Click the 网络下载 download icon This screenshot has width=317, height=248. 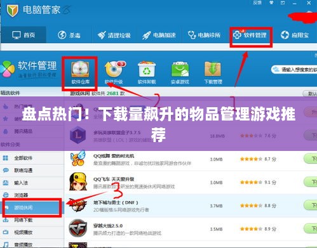pyautogui.click(x=6, y=220)
